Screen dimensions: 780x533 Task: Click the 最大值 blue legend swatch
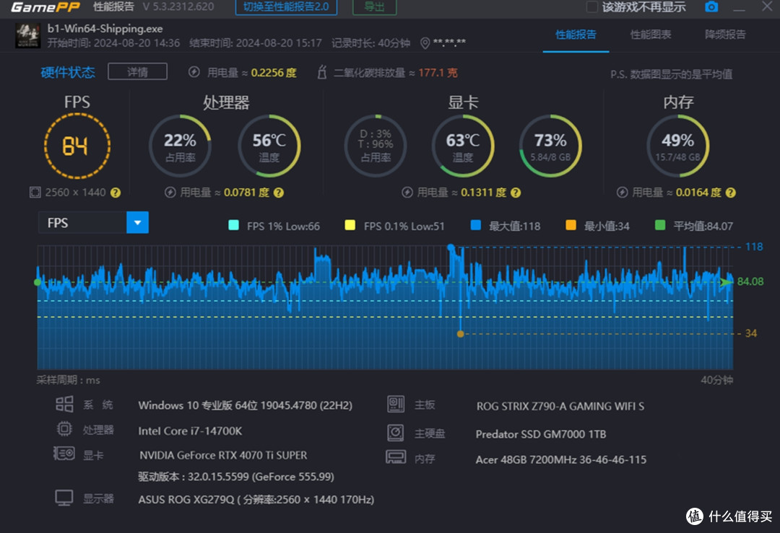tap(475, 226)
